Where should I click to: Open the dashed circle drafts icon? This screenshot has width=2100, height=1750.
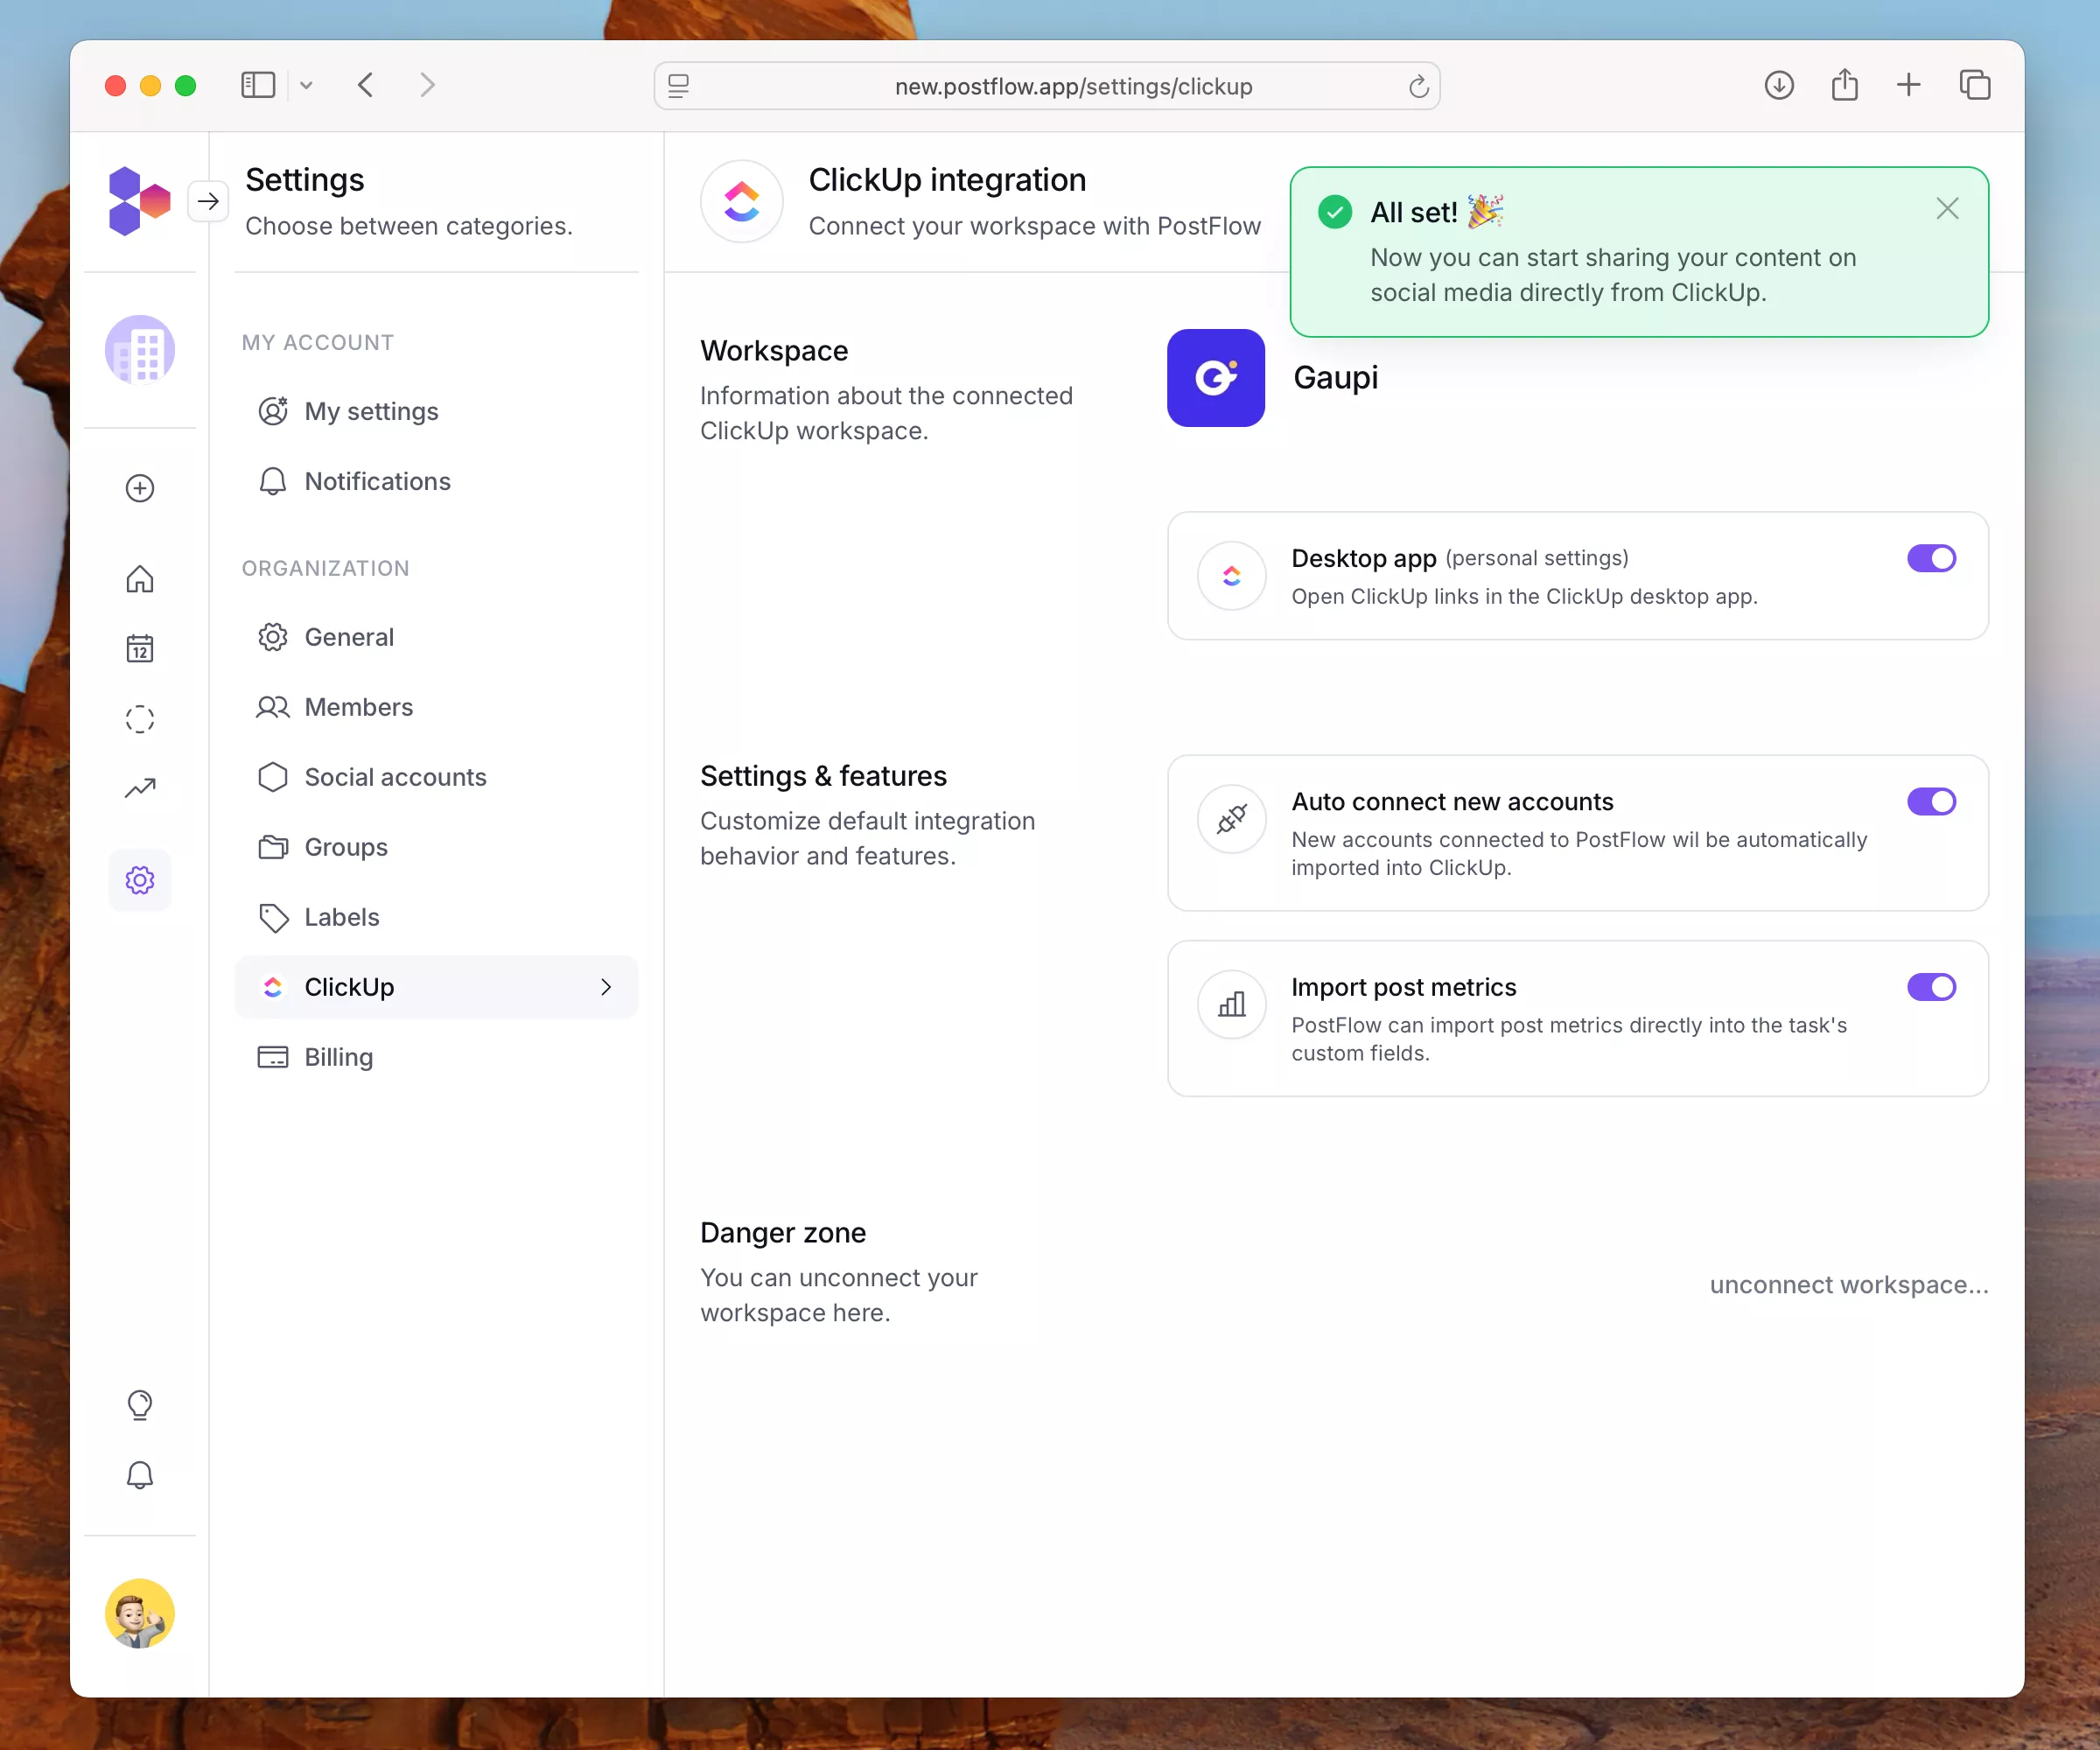[140, 719]
